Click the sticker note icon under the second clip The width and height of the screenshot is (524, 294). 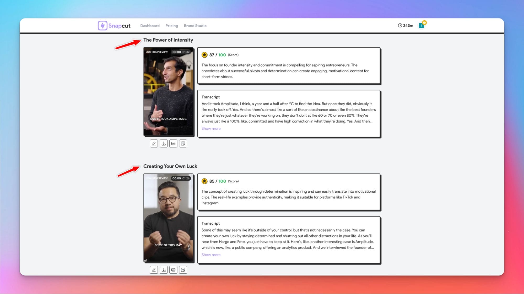183,270
